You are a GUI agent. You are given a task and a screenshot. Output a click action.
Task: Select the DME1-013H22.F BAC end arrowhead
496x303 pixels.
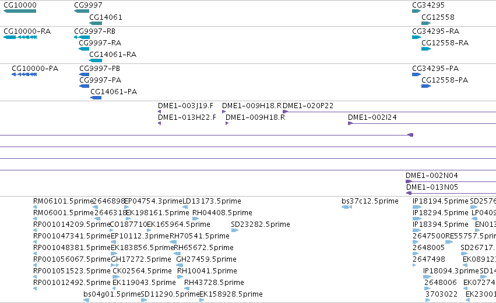[x=160, y=123]
